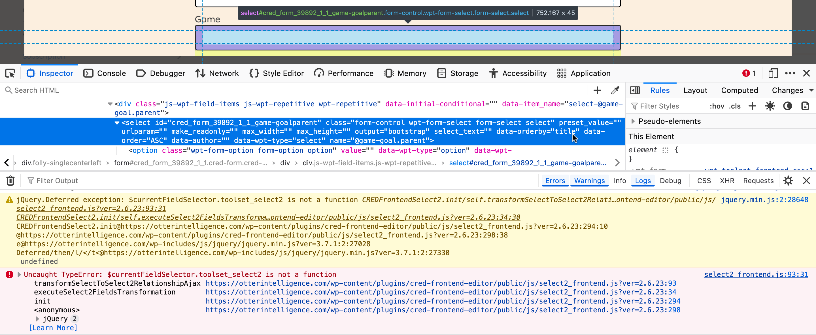The width and height of the screenshot is (816, 335).
Task: Toggle dark color scheme simulation
Action: tap(787, 106)
